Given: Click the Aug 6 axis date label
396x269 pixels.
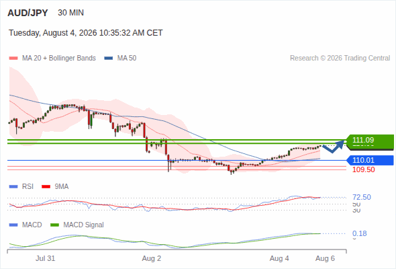Looking at the screenshot, I should click(x=326, y=259).
